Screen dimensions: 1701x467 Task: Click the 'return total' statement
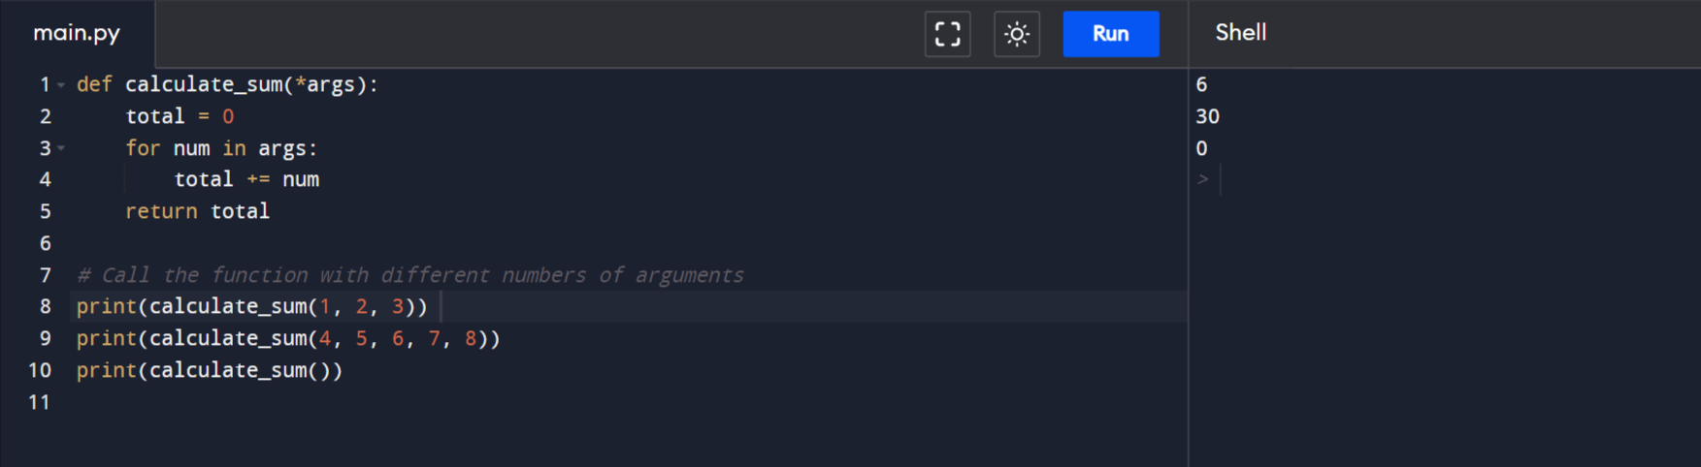(197, 211)
